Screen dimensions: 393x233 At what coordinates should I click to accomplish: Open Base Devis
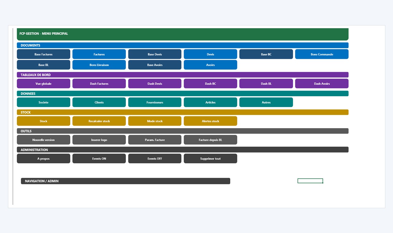155,54
